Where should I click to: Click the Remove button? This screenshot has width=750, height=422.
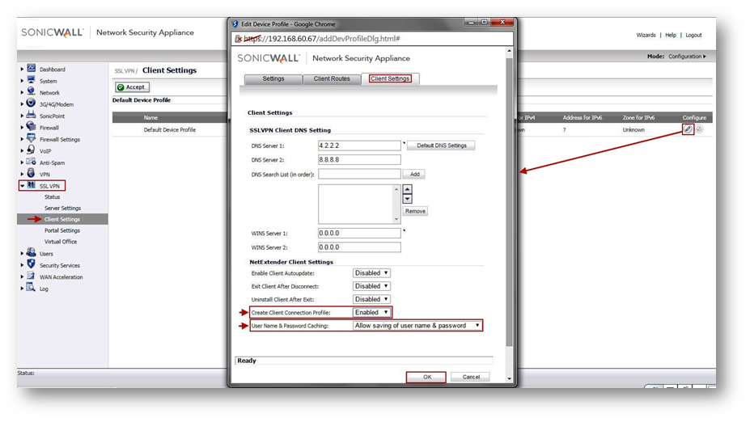(415, 211)
